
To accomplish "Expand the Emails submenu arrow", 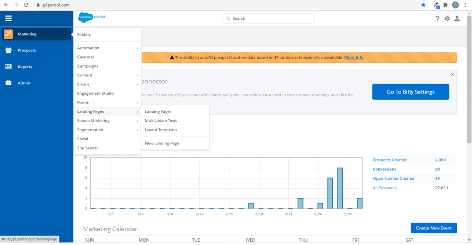I will click(137, 84).
